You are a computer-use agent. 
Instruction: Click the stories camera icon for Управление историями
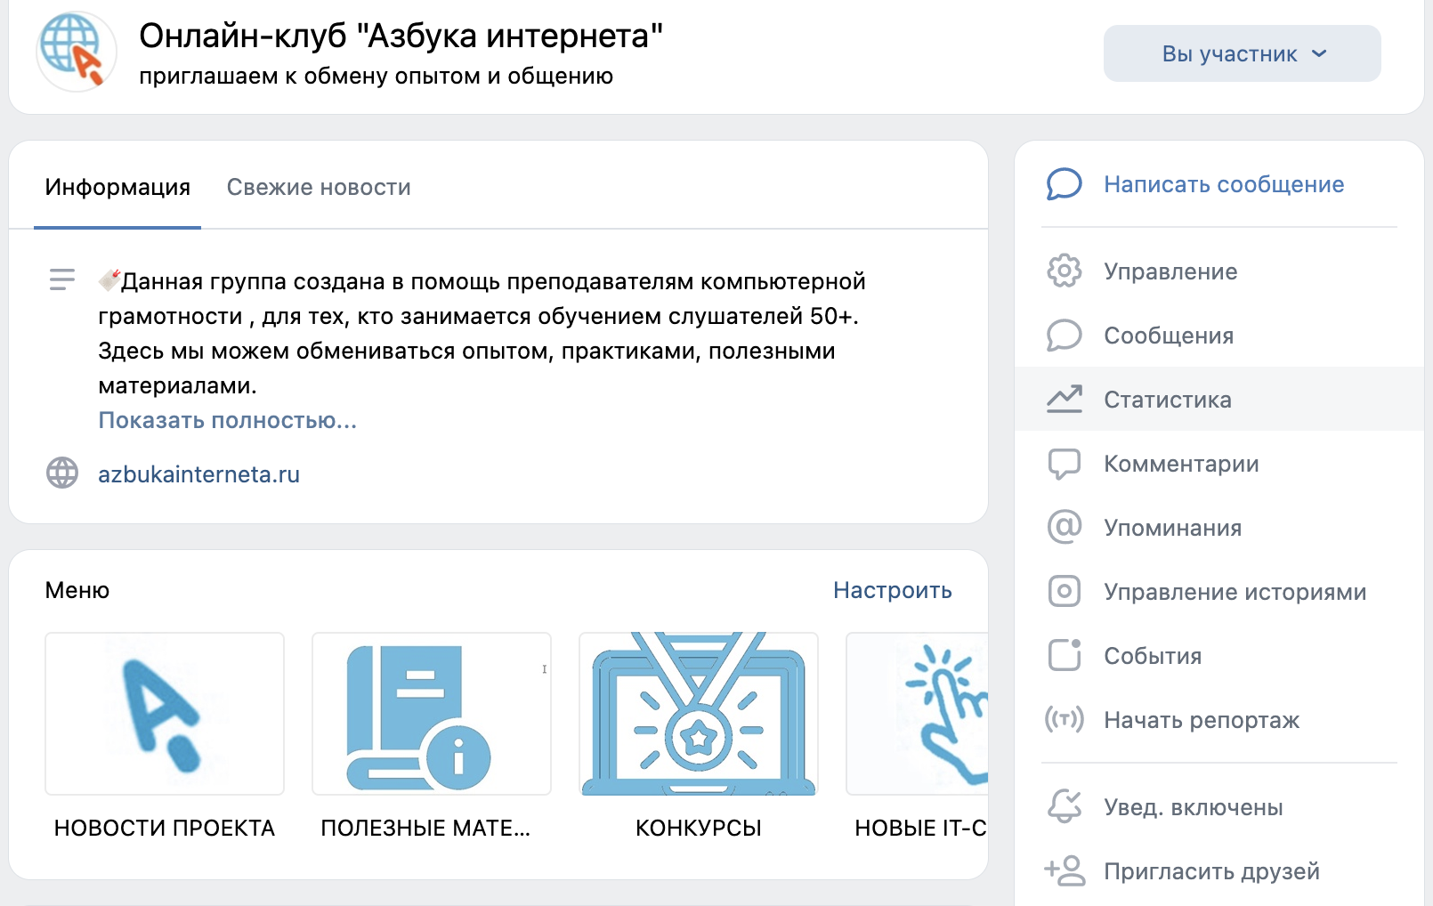1064,591
